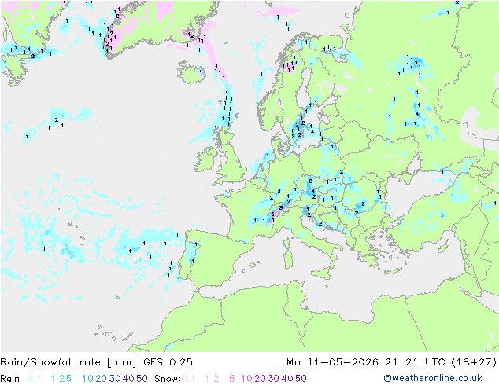Click the Snow: legend label
The width and height of the screenshot is (499, 385).
[168, 379]
